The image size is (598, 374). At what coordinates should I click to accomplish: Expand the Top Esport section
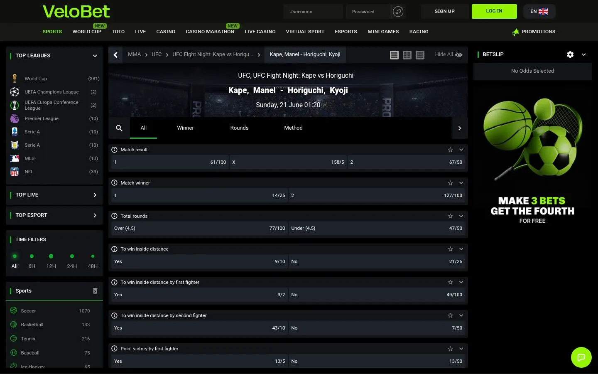[x=95, y=215]
